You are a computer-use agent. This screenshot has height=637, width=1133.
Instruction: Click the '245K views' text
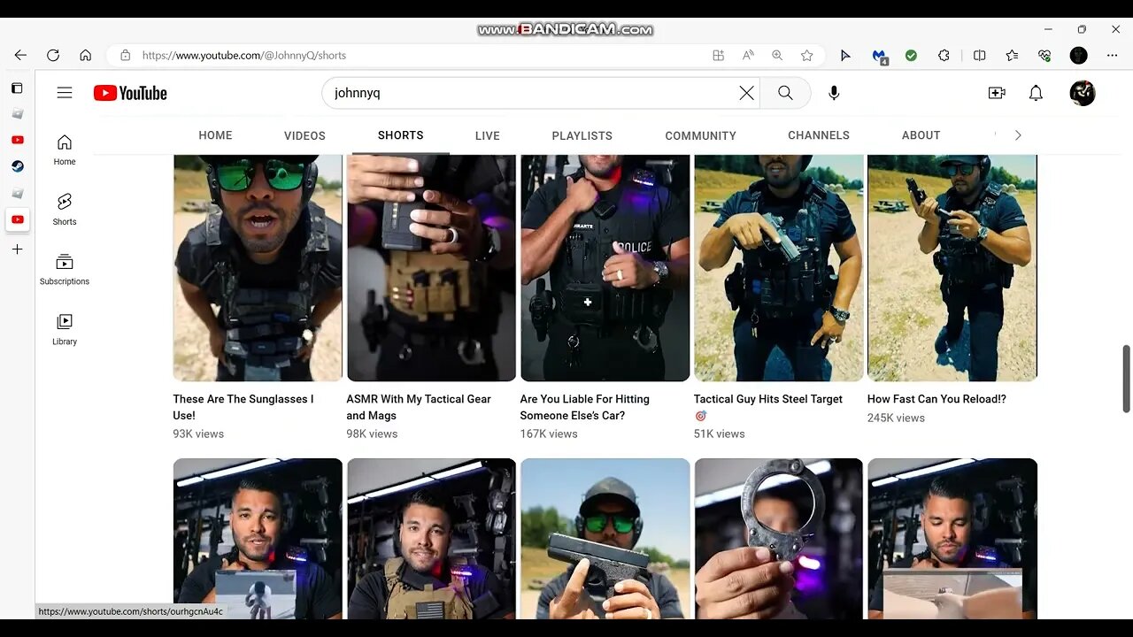pos(896,418)
